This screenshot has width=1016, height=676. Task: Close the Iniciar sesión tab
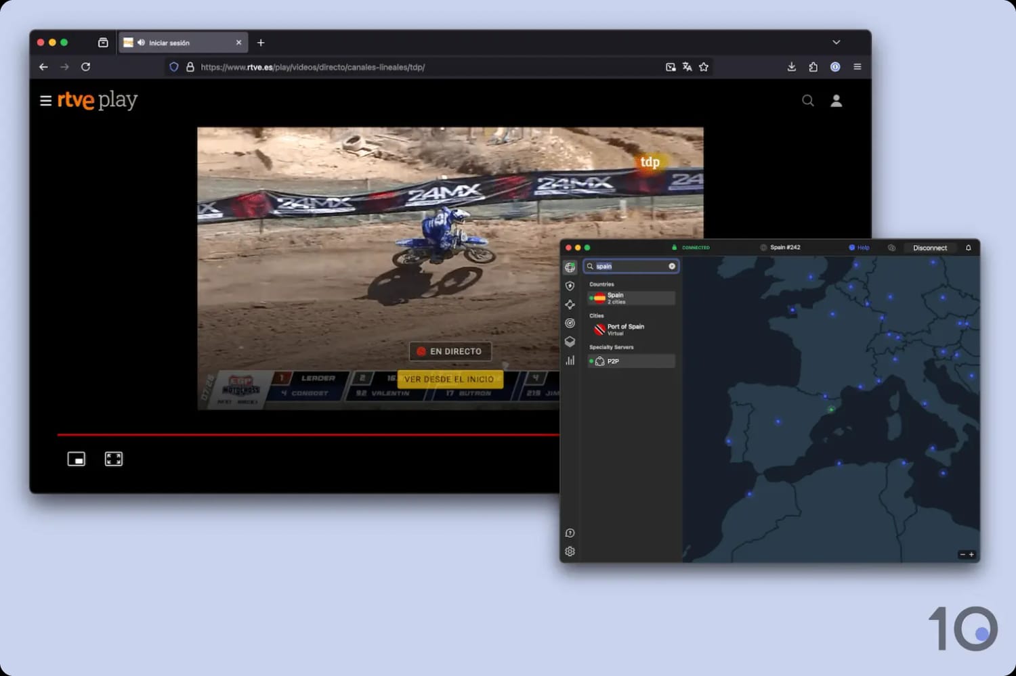[238, 43]
